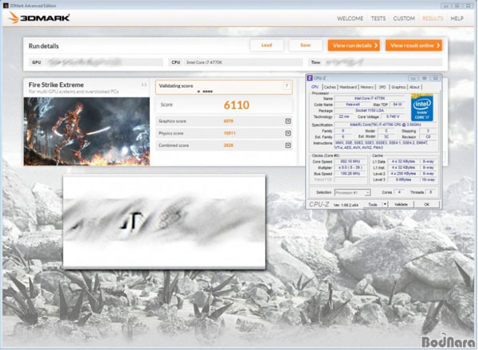The width and height of the screenshot is (478, 350).
Task: Click the Multiplier value in CPU-Z
Action: click(x=351, y=167)
